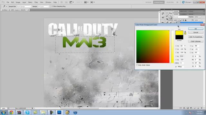206x115 pixels.
Task: Select the Crop tool
Action: pyautogui.click(x=167, y=19)
